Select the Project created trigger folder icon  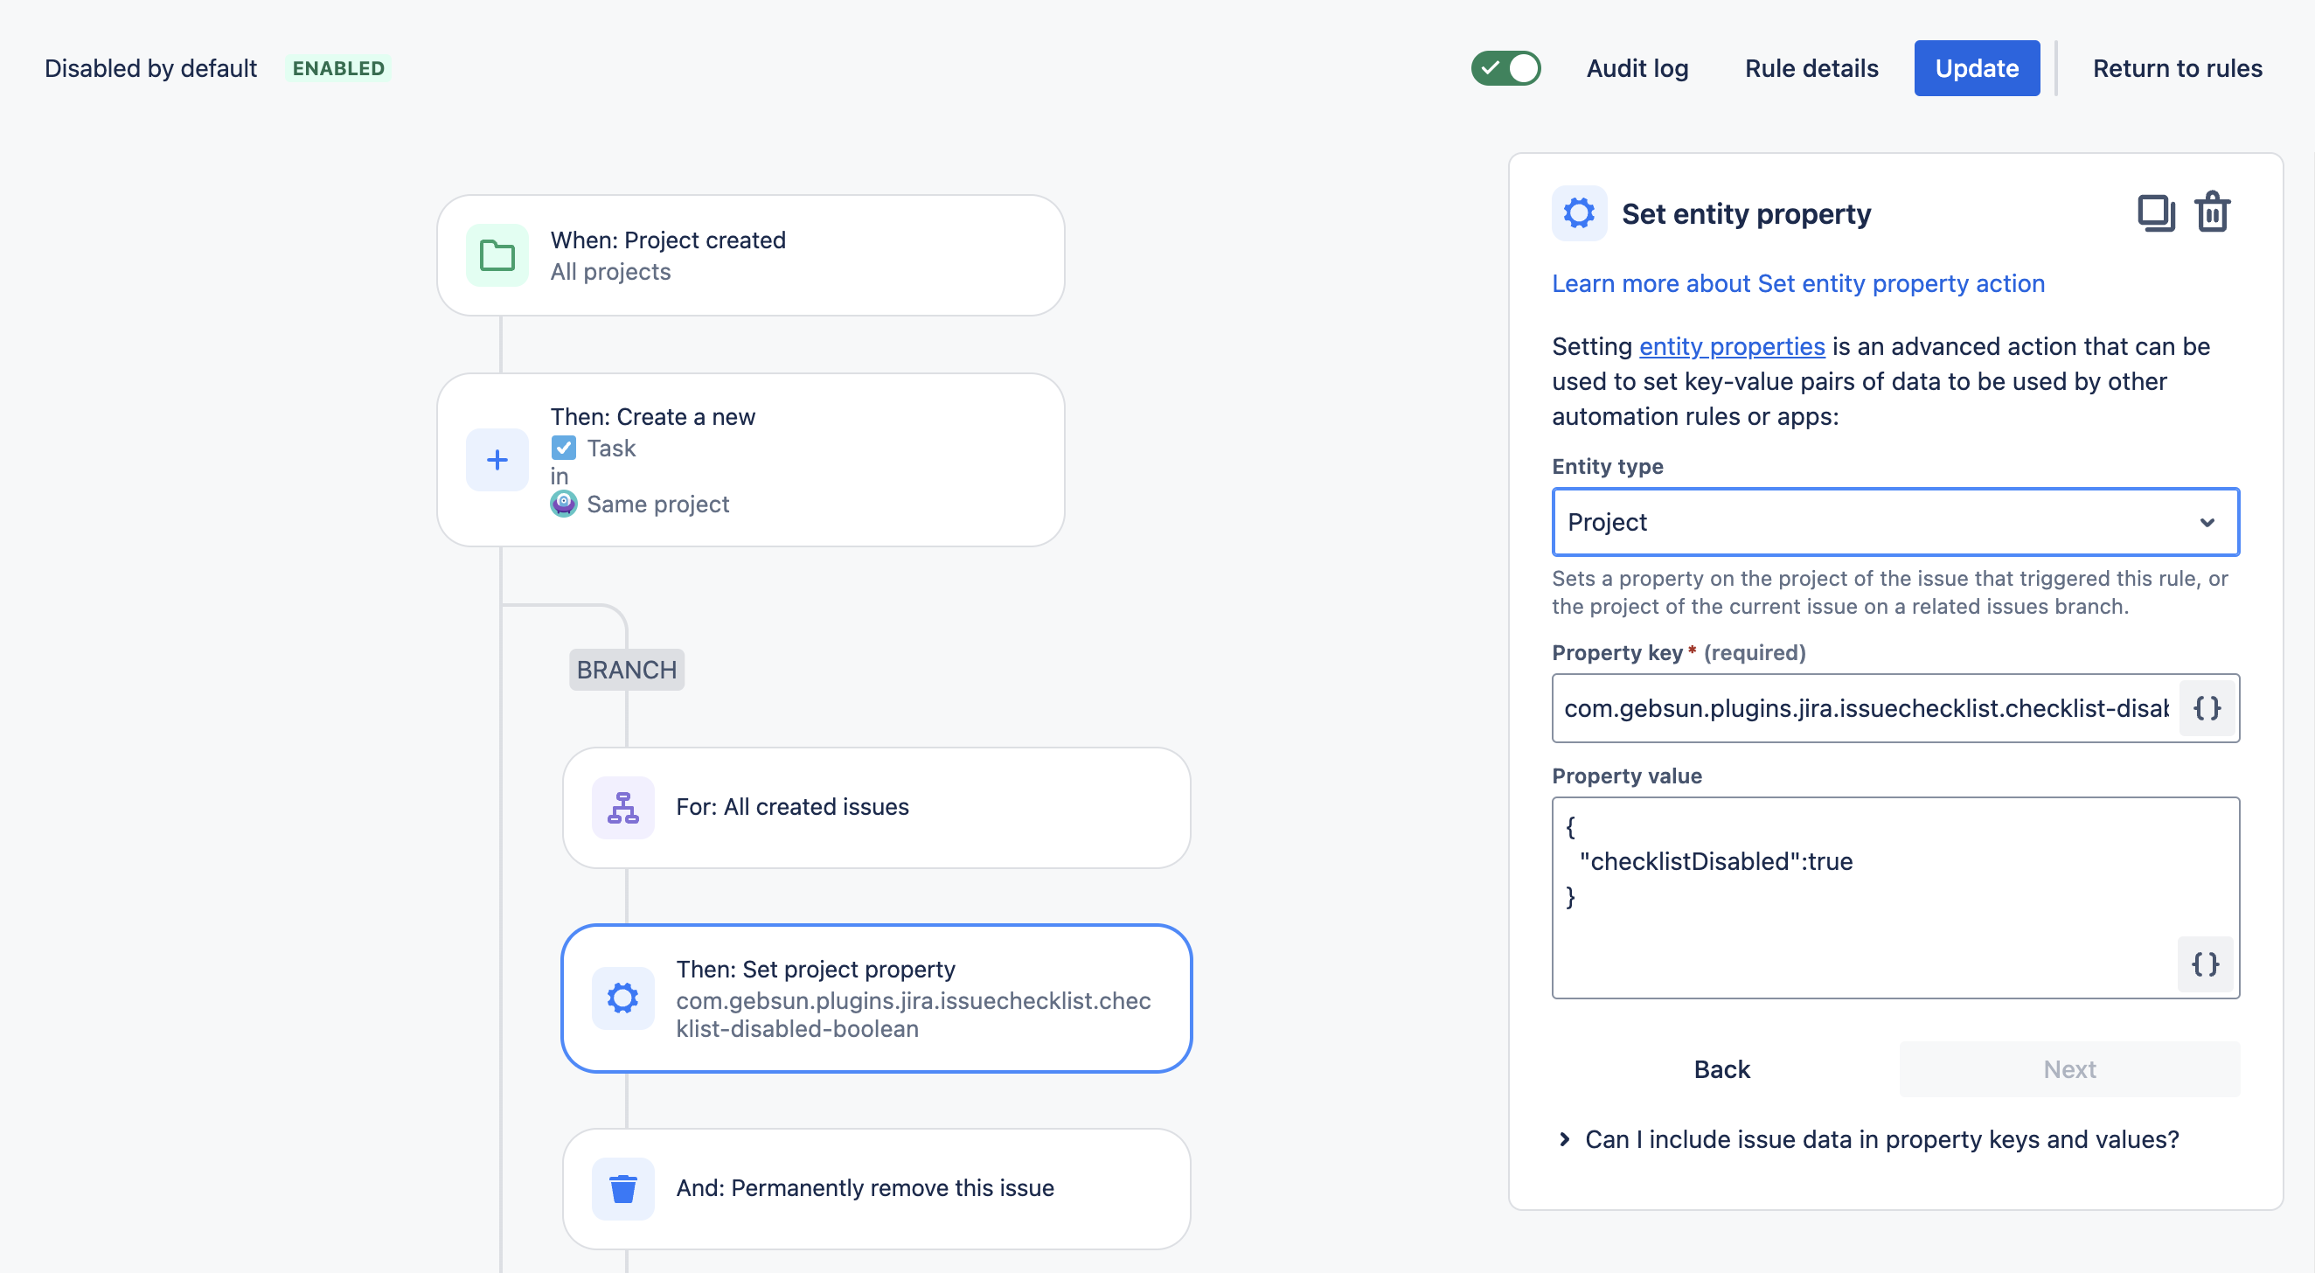497,255
